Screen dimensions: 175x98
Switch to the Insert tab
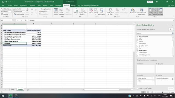pyautogui.click(x=16, y=5)
